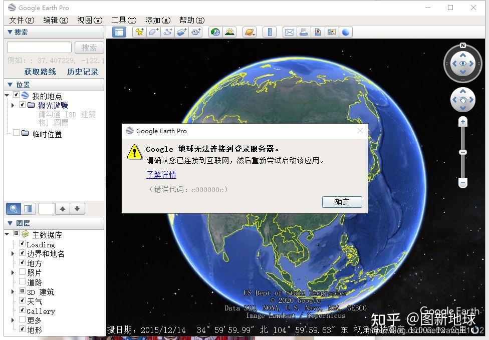Move item up with up arrow button
489x340 pixels.
click(62, 208)
